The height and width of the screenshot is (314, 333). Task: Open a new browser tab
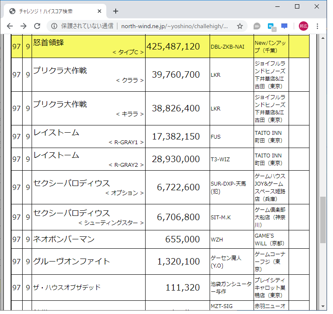(116, 11)
